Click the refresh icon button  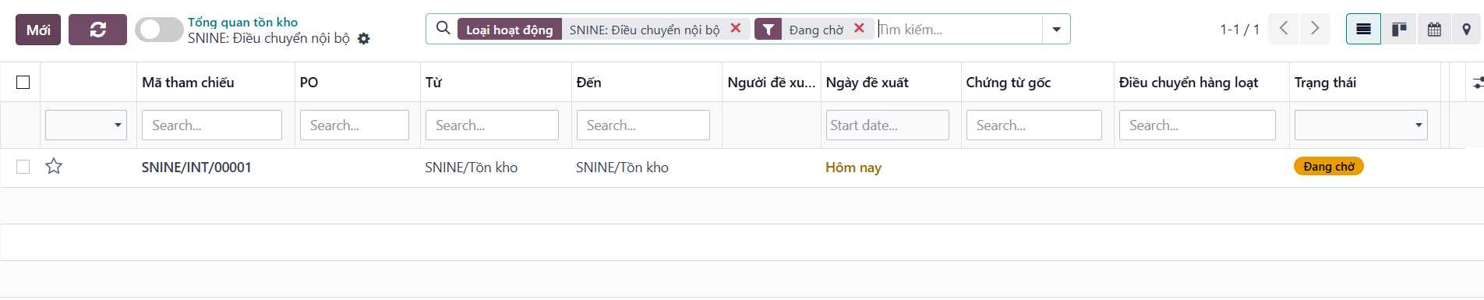coord(97,30)
